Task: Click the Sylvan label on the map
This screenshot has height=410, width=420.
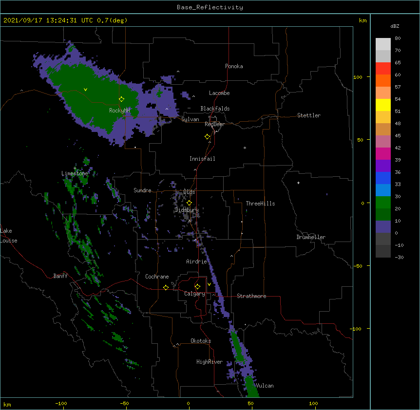Action: [x=190, y=119]
